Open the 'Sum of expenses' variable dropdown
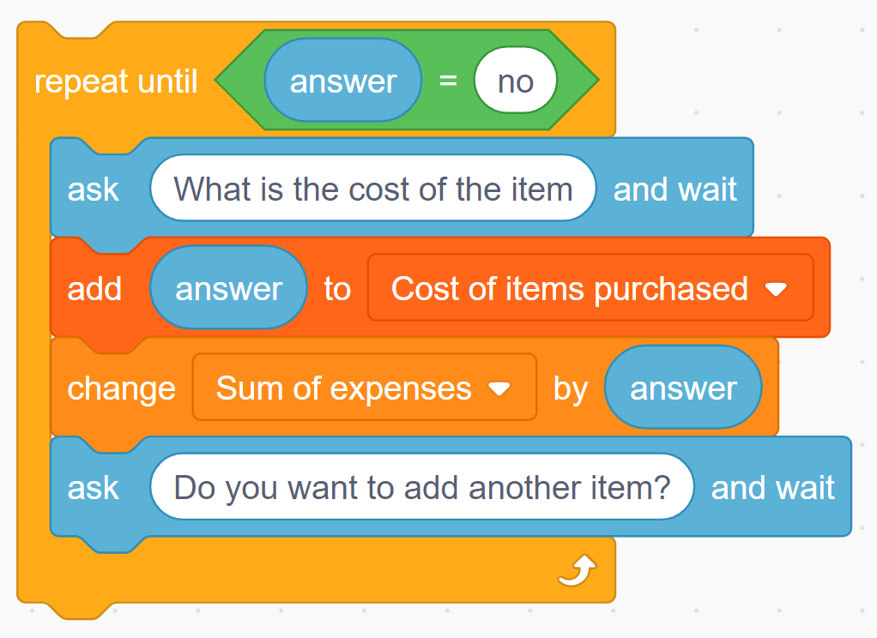877x638 pixels. tap(499, 389)
